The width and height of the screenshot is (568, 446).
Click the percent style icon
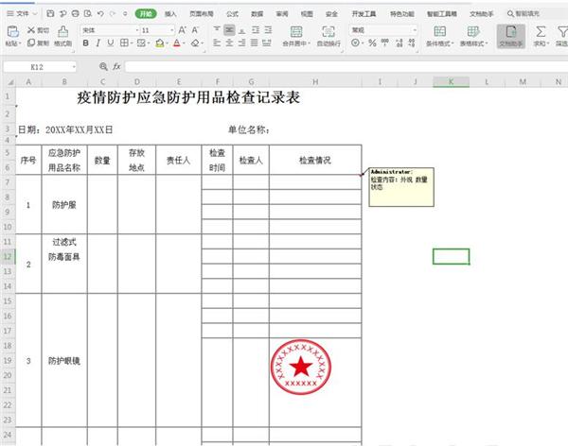point(372,43)
